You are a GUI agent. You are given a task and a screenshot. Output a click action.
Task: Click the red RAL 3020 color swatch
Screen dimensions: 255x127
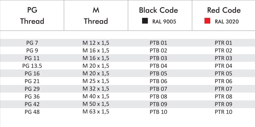(x=207, y=21)
